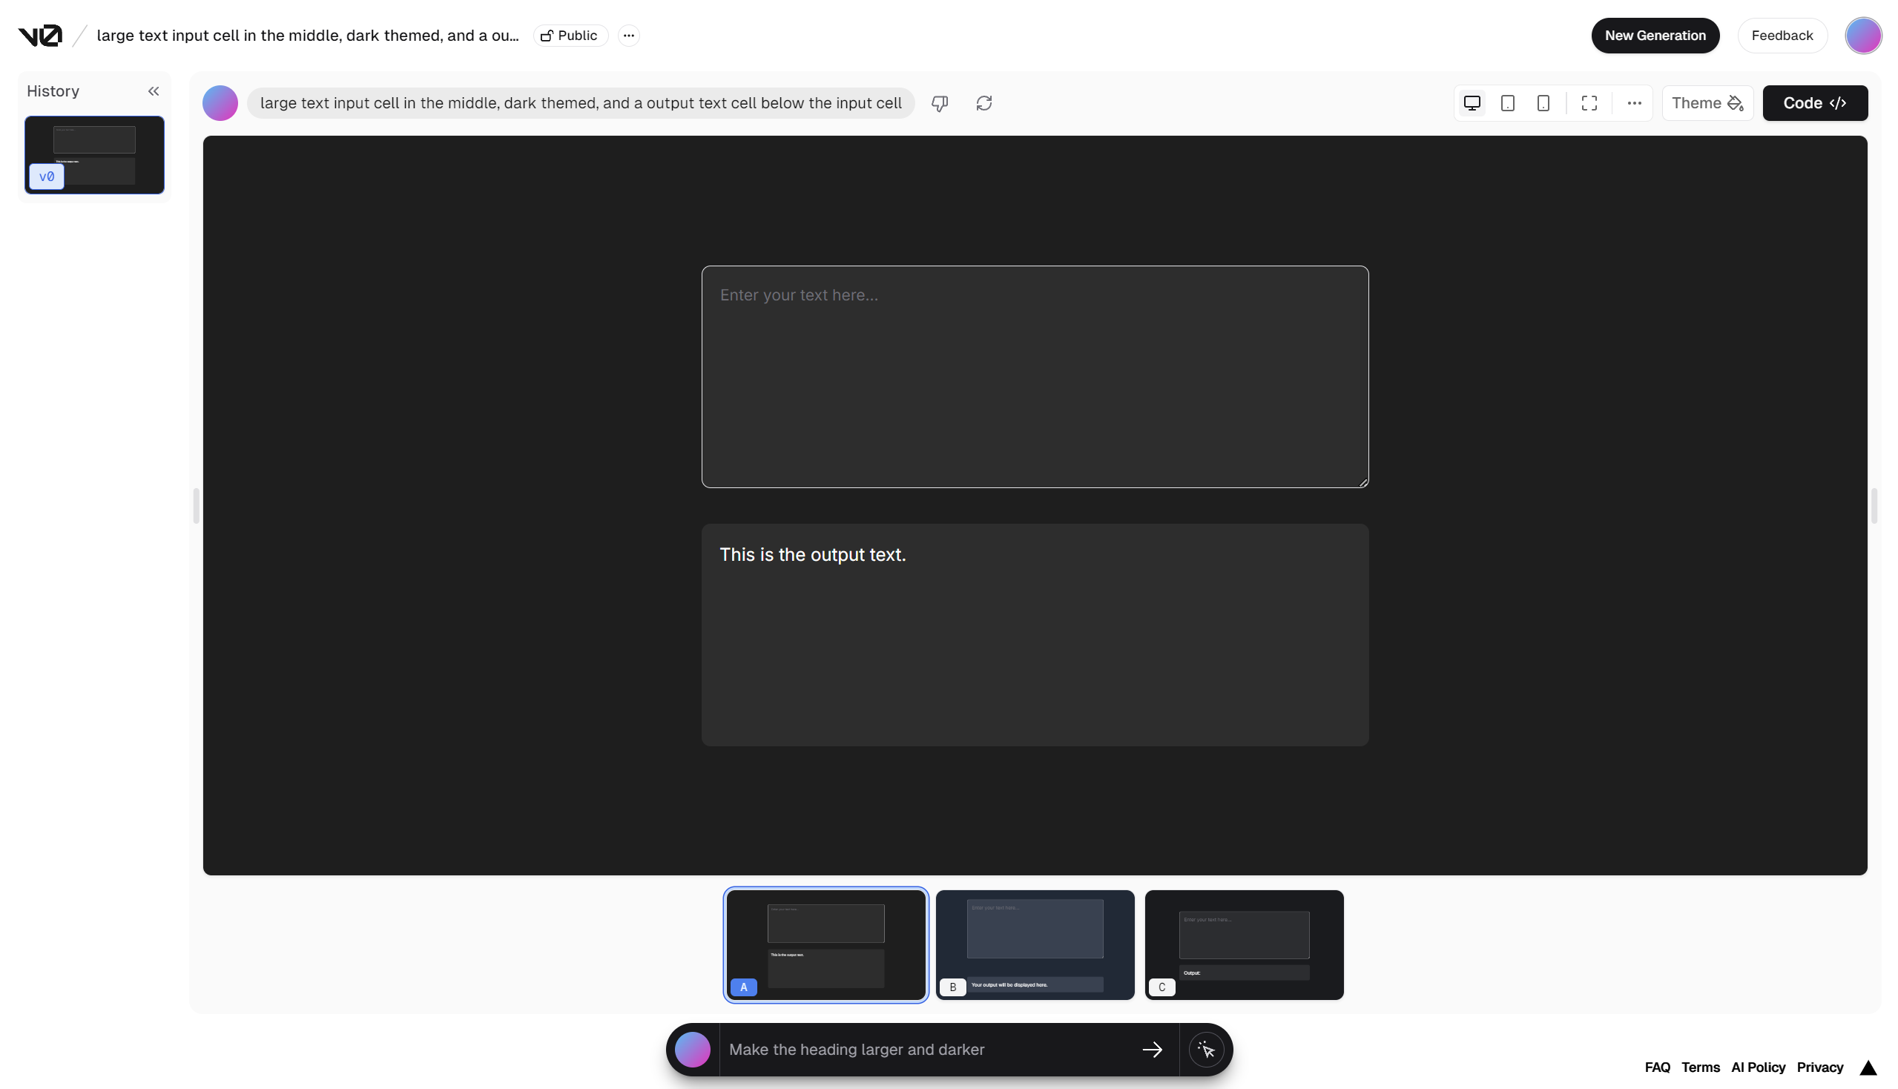Switch to mobile phone preview mode
The width and height of the screenshot is (1898, 1089).
pyautogui.click(x=1542, y=103)
